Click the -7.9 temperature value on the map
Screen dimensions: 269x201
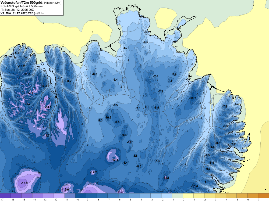coord(225,106)
